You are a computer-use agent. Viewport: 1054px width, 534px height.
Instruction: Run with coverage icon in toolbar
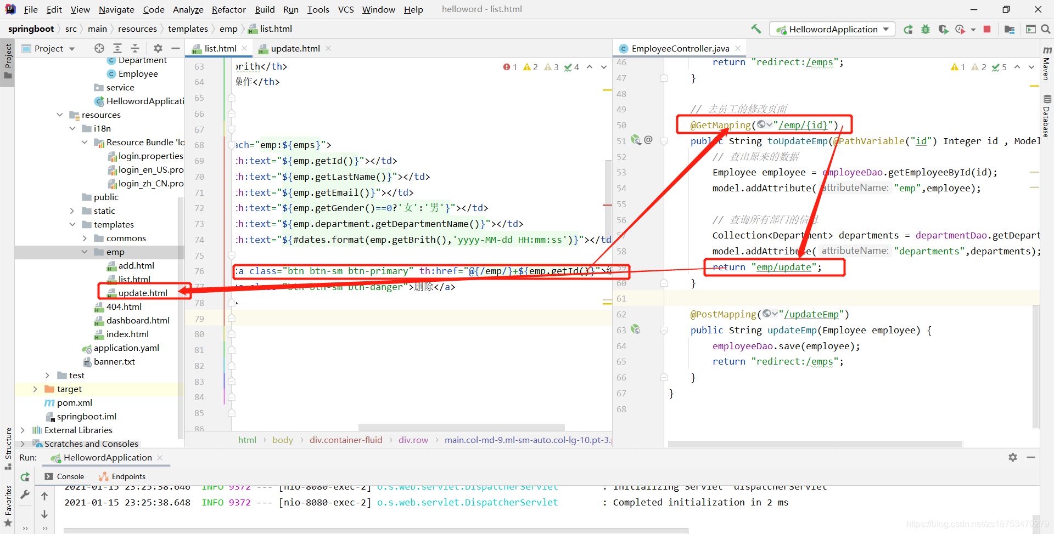943,29
